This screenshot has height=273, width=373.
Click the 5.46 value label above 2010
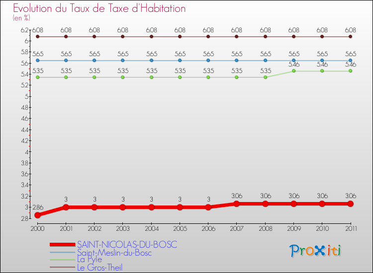click(x=322, y=65)
